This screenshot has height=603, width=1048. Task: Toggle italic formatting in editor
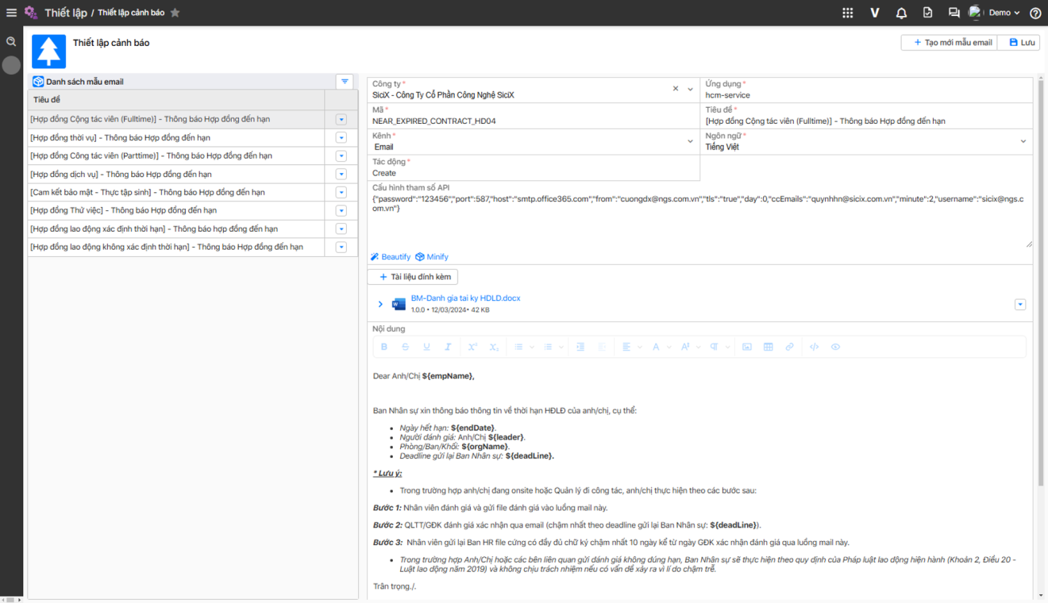tap(448, 347)
